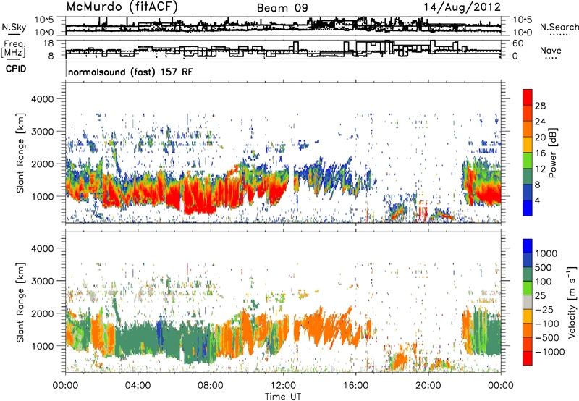
Task: Click the 16 tick on Power color bar
Action: pyautogui.click(x=540, y=153)
